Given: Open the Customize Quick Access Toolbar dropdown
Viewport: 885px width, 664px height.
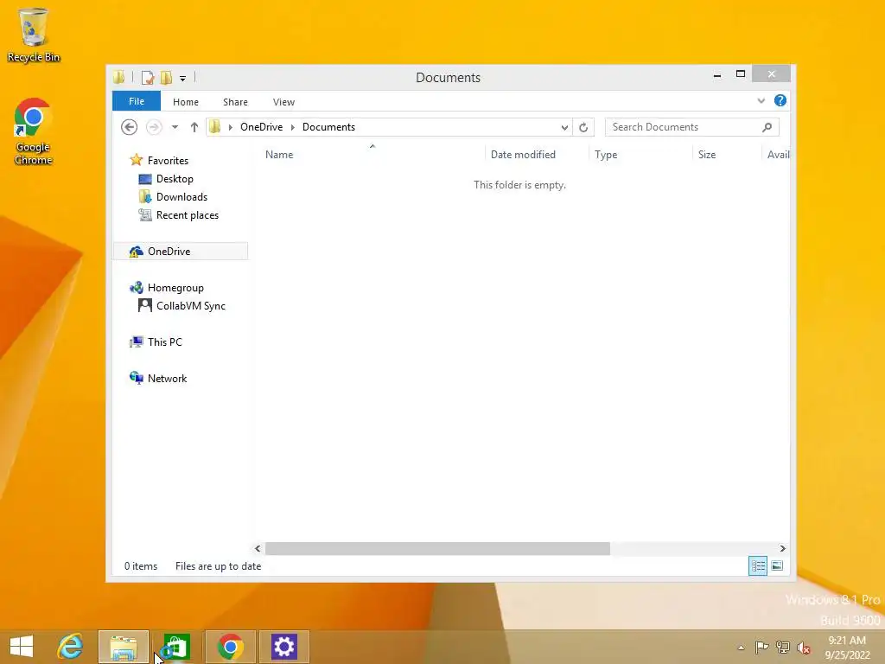Looking at the screenshot, I should (x=183, y=78).
